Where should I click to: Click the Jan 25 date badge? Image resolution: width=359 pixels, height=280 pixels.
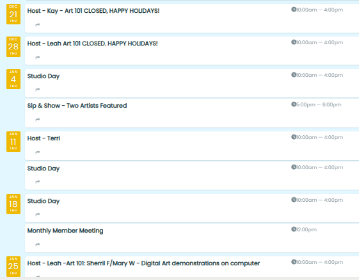[13, 267]
